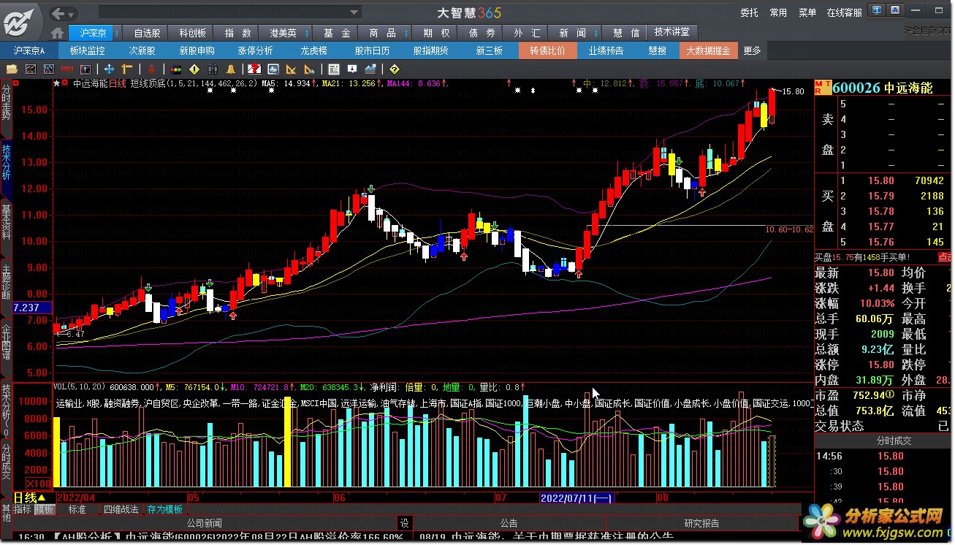The image size is (955, 545).
Task: Click the red up-arrow toolbar icon
Action: 152,69
